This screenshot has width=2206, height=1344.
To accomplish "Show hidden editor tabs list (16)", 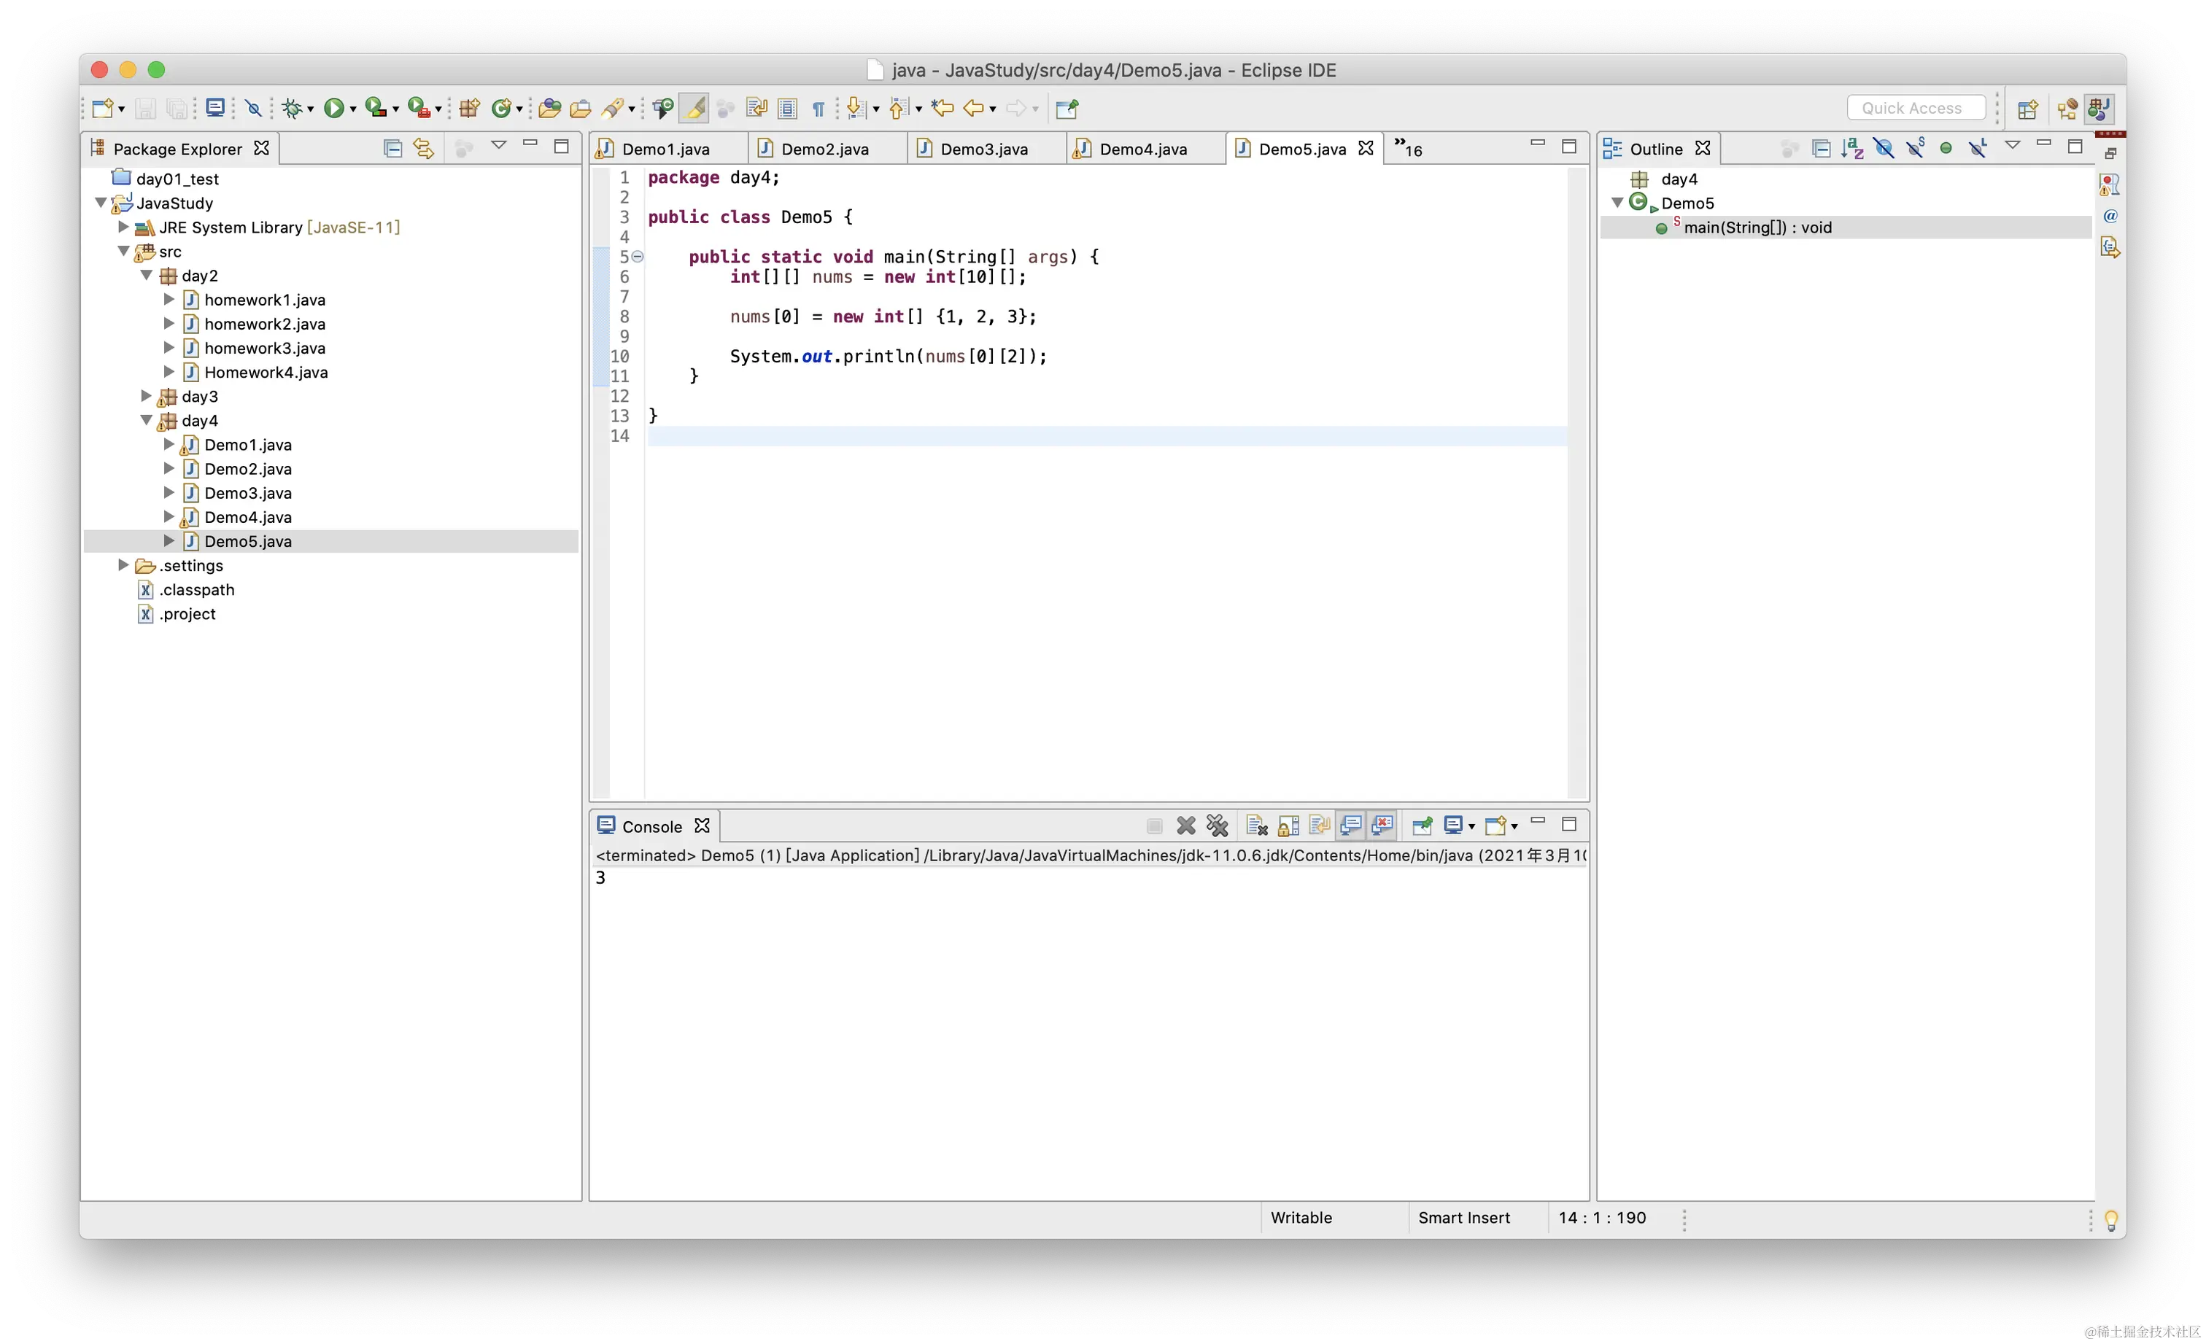I will click(1407, 149).
